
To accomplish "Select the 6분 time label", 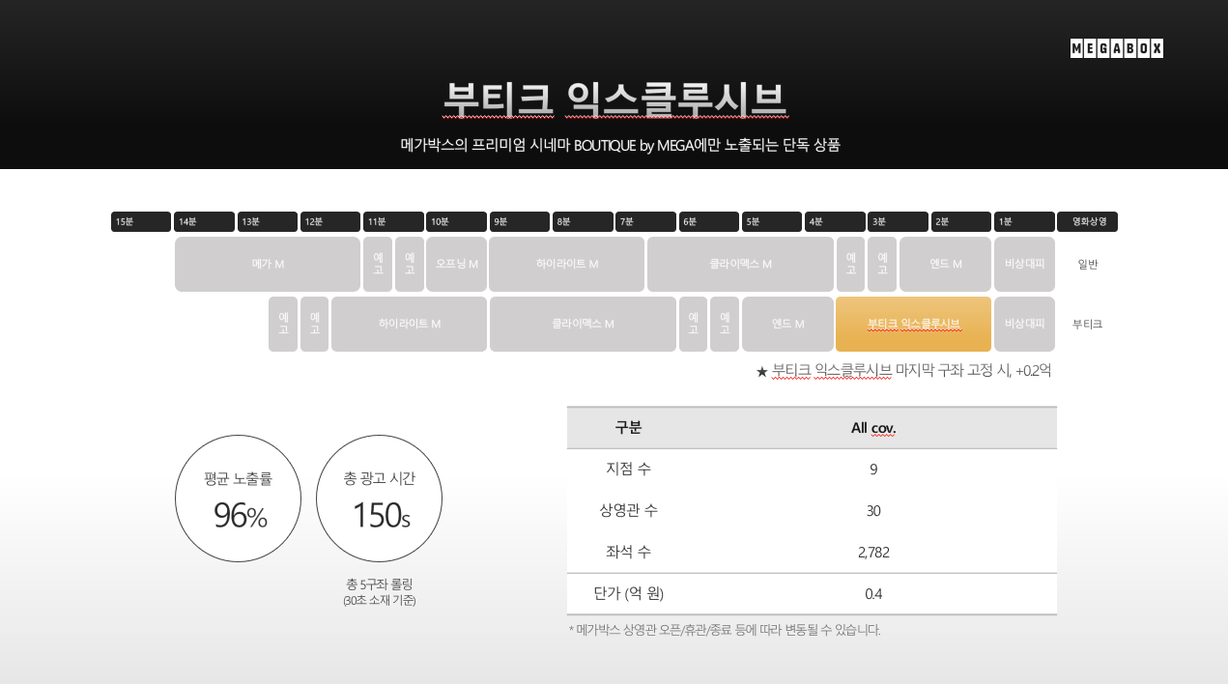I will click(709, 222).
